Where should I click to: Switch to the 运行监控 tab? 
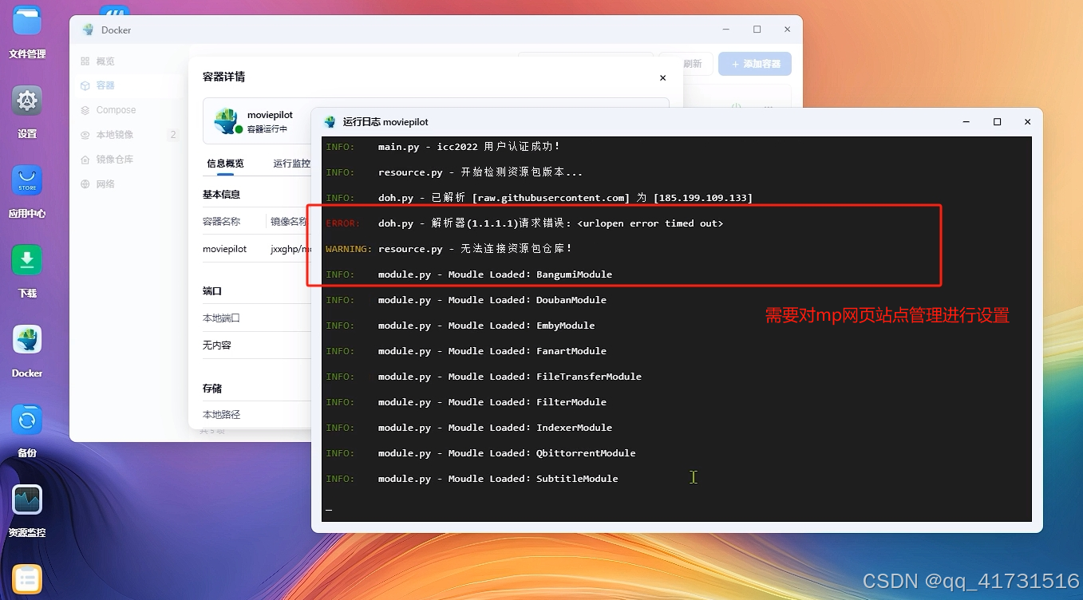pos(291,164)
